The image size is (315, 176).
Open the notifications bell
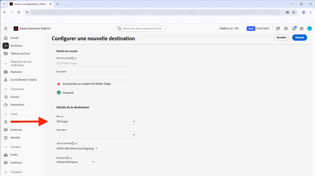294,28
